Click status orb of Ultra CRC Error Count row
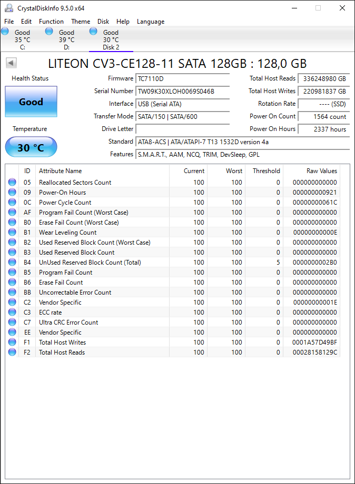The height and width of the screenshot is (484, 355). click(x=12, y=322)
